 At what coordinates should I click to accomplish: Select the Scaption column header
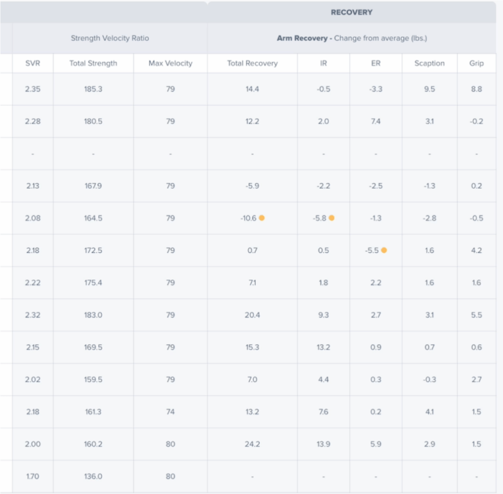point(429,63)
